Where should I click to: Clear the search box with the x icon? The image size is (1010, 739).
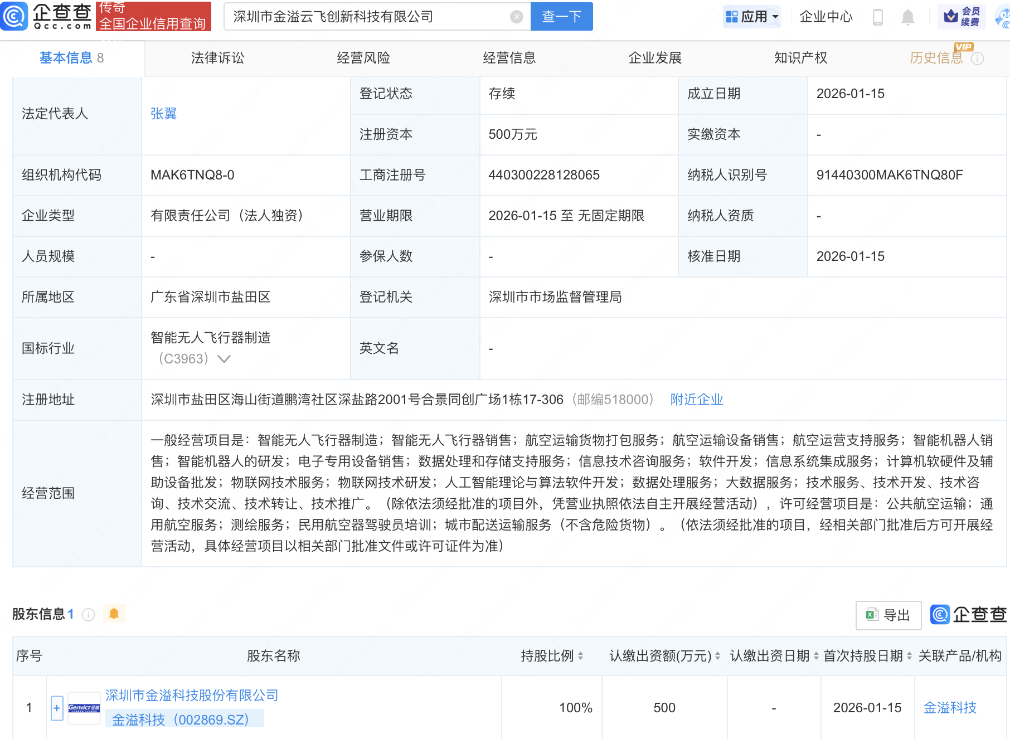coord(517,16)
